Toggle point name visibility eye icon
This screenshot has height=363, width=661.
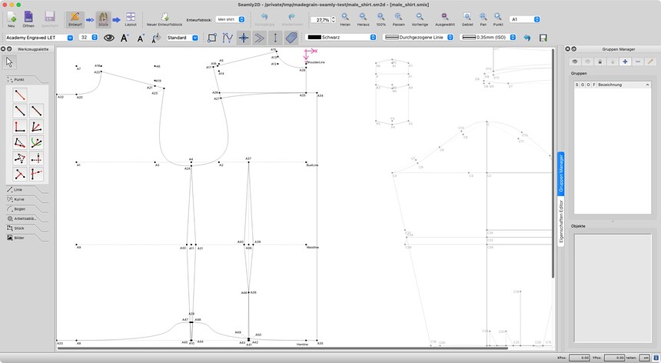109,38
